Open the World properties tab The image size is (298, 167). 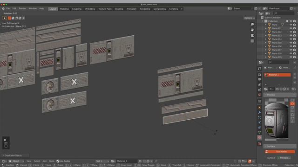pyautogui.click(x=259, y=95)
